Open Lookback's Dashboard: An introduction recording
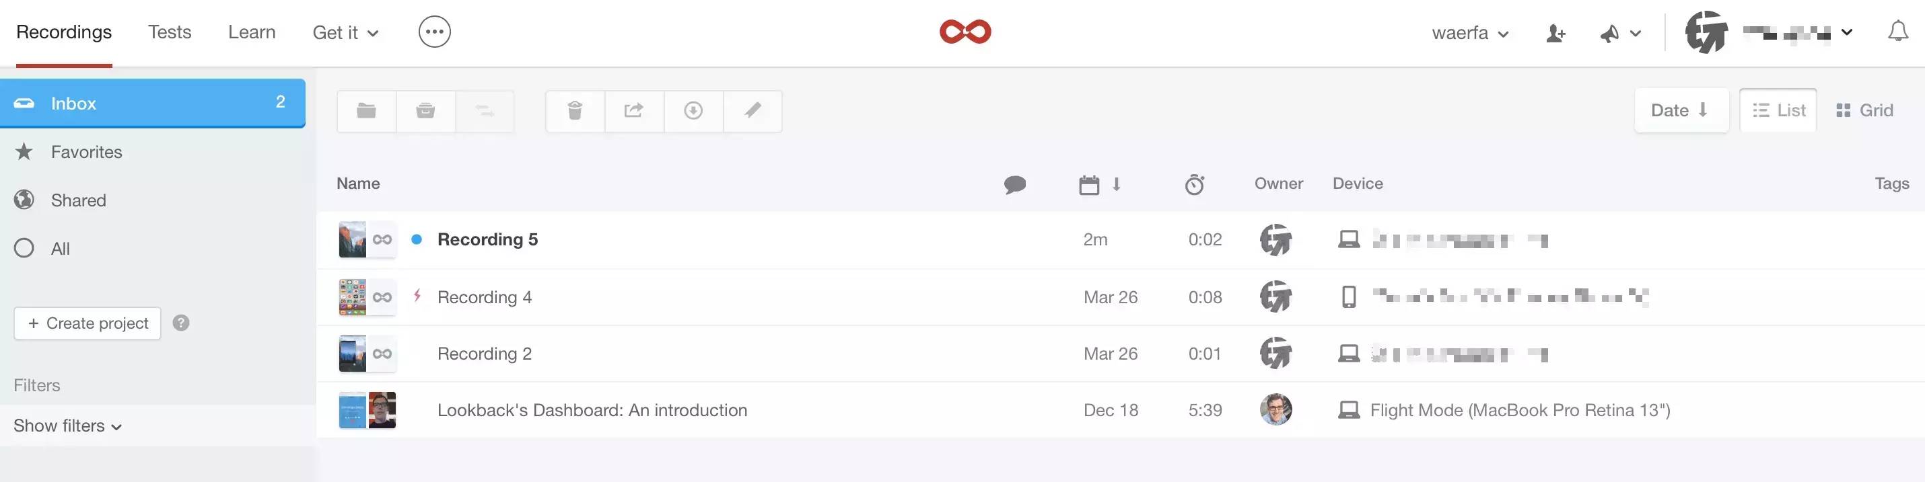The image size is (1925, 482). (x=592, y=410)
